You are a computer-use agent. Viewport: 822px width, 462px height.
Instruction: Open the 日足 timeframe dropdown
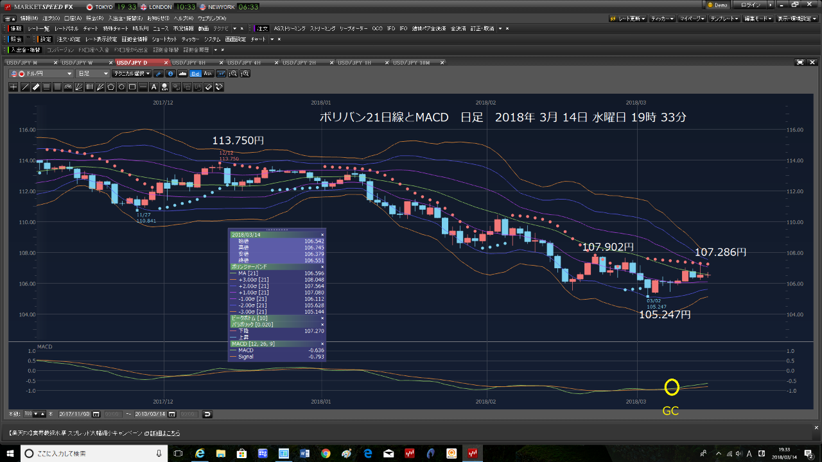click(x=93, y=73)
